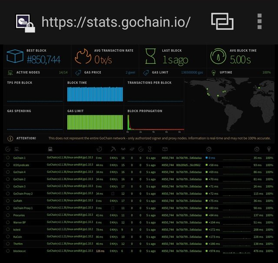Sort by peers column icon
Image resolution: width=278 pixels, height=263 pixels.
click(x=123, y=149)
